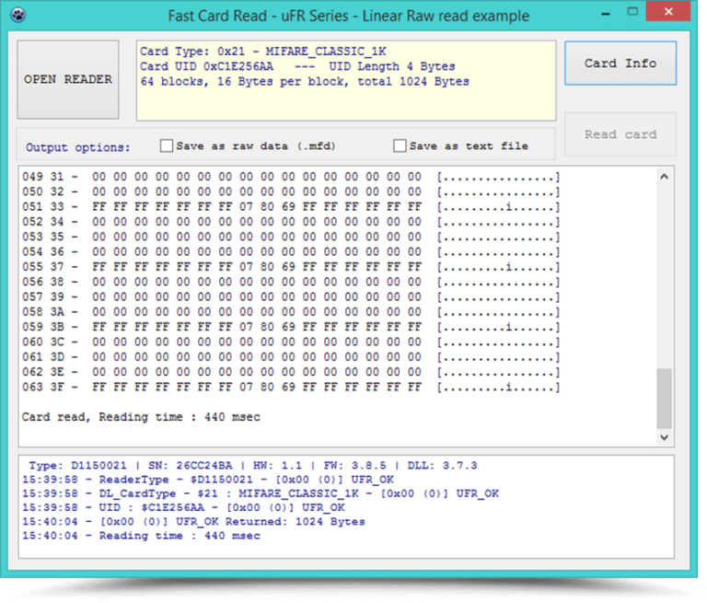707x603 pixels.
Task: Click the '64 blocks, 16 Bytes per block' line
Action: (305, 82)
